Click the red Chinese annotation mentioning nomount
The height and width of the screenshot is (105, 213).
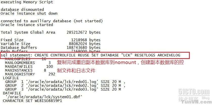tap(121, 63)
